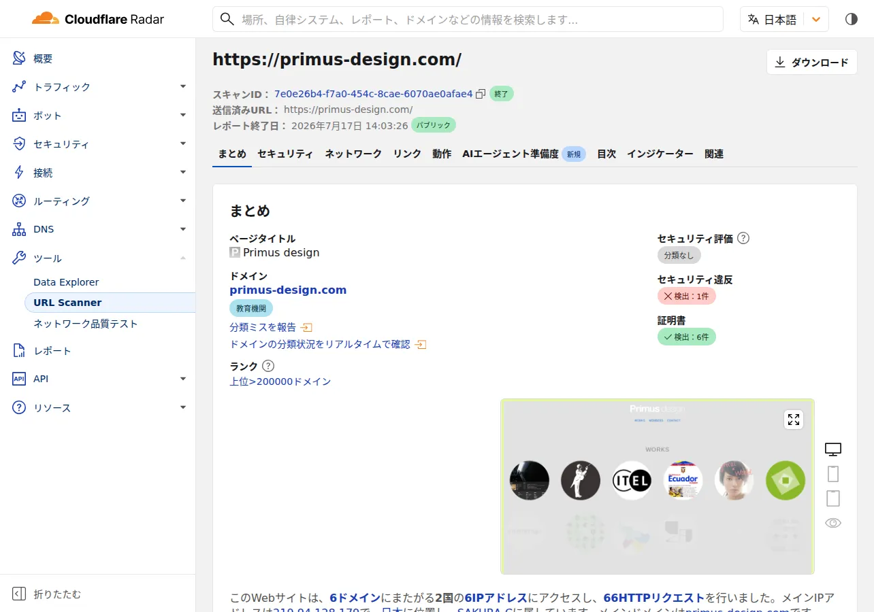874x612 pixels.
Task: Click the 検出：1件 security violation badge
Action: pos(687,296)
